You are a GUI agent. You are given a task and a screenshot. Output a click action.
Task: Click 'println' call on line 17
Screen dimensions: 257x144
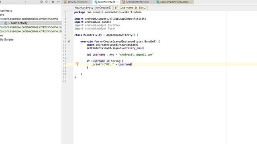98,64
